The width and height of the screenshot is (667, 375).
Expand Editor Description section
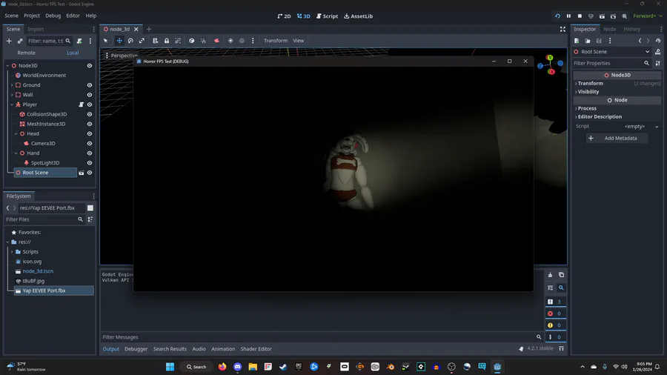pos(600,116)
